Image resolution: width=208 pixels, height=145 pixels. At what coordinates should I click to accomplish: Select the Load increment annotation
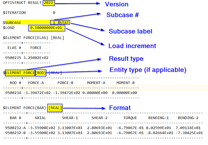pyautogui.click(x=132, y=46)
